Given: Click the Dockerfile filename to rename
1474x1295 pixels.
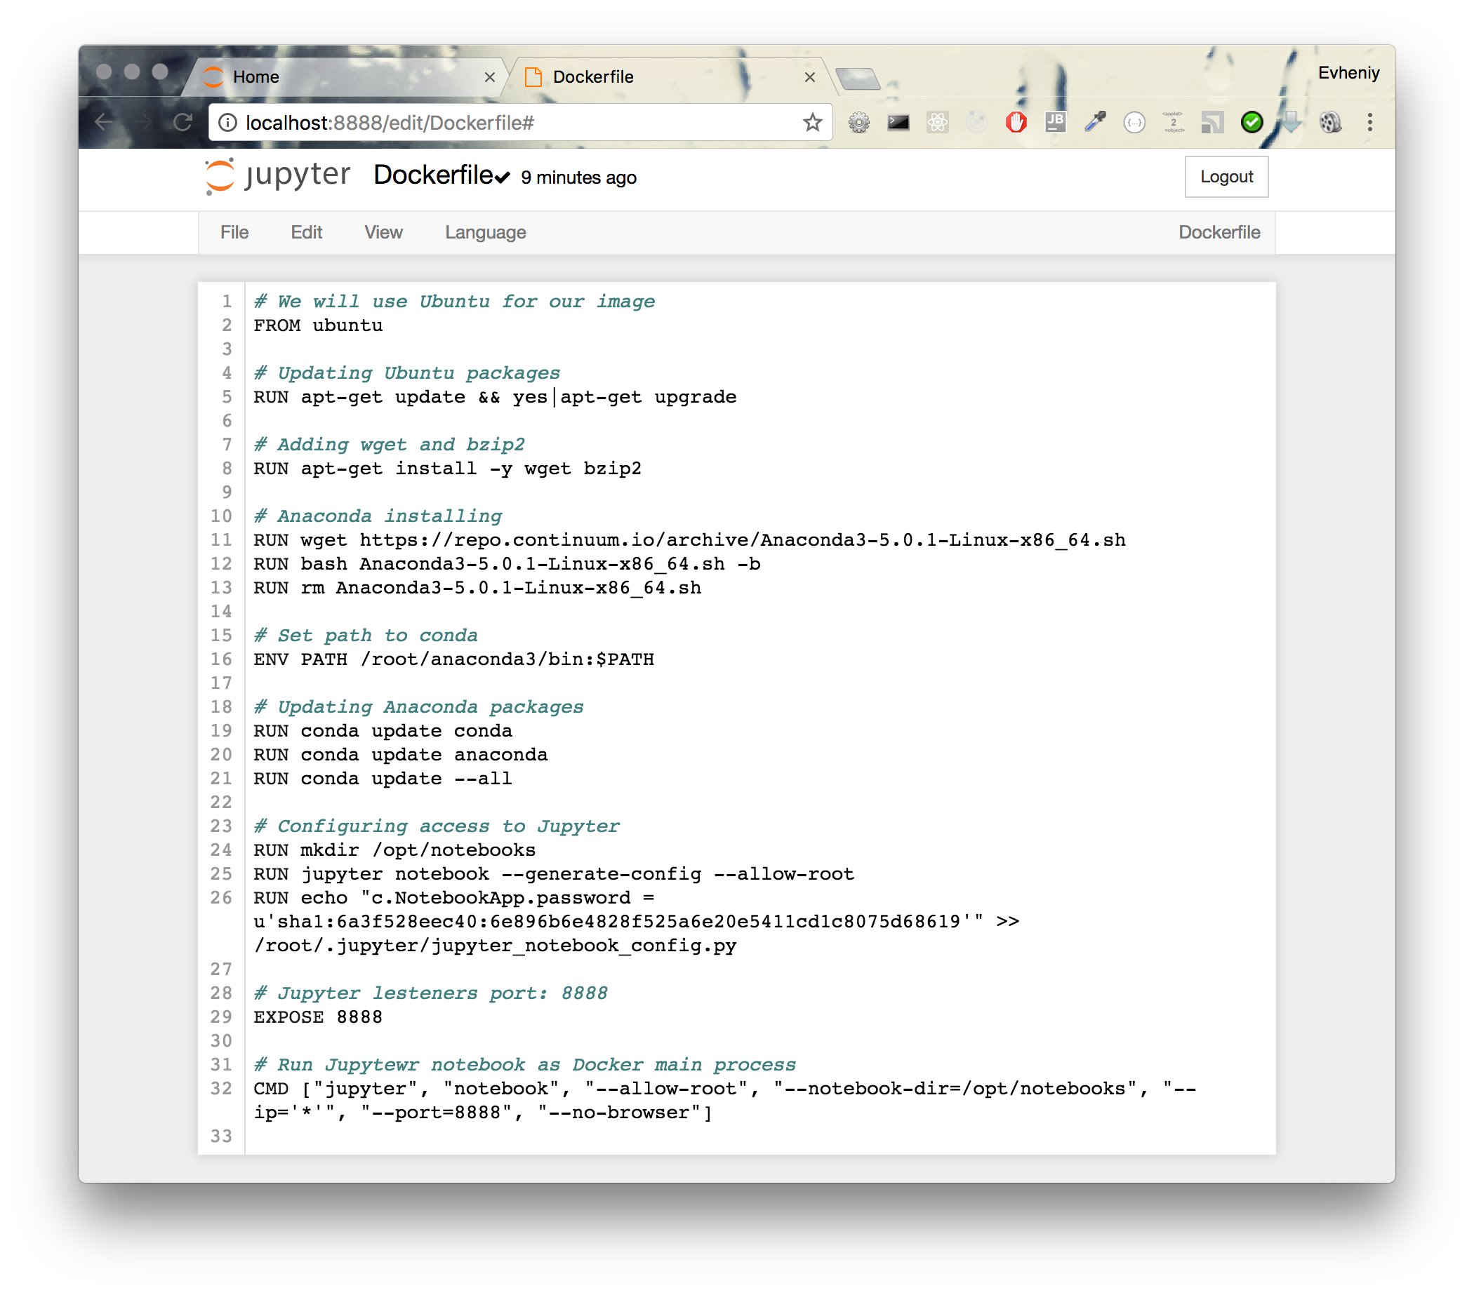Looking at the screenshot, I should 433,175.
